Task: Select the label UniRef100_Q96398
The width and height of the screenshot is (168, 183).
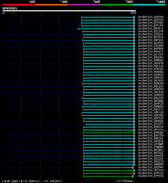Action: (151, 115)
